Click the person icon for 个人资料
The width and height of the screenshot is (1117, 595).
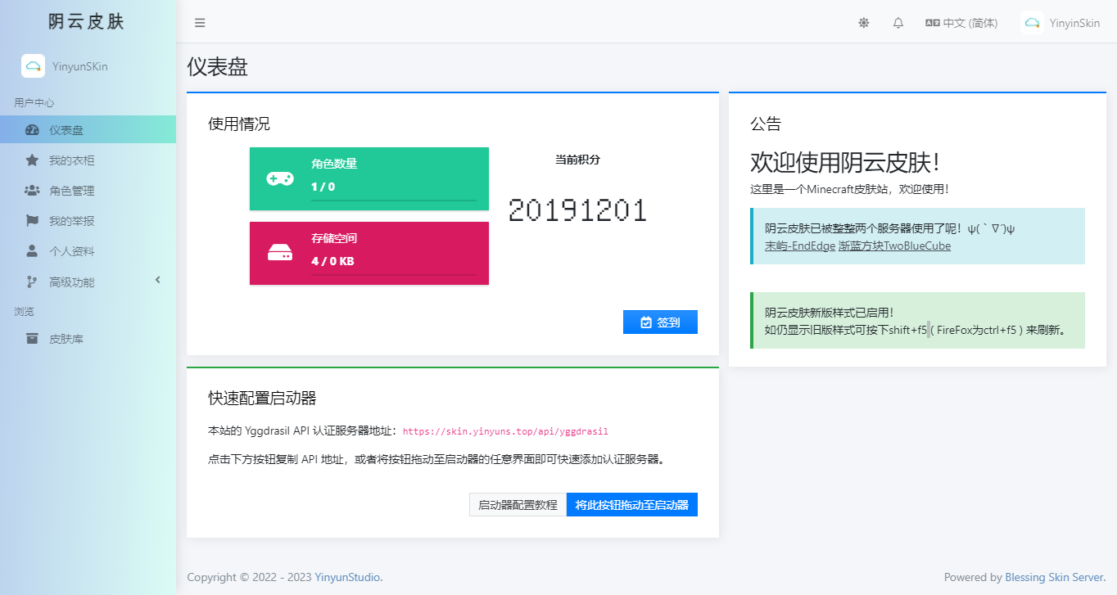pos(32,251)
